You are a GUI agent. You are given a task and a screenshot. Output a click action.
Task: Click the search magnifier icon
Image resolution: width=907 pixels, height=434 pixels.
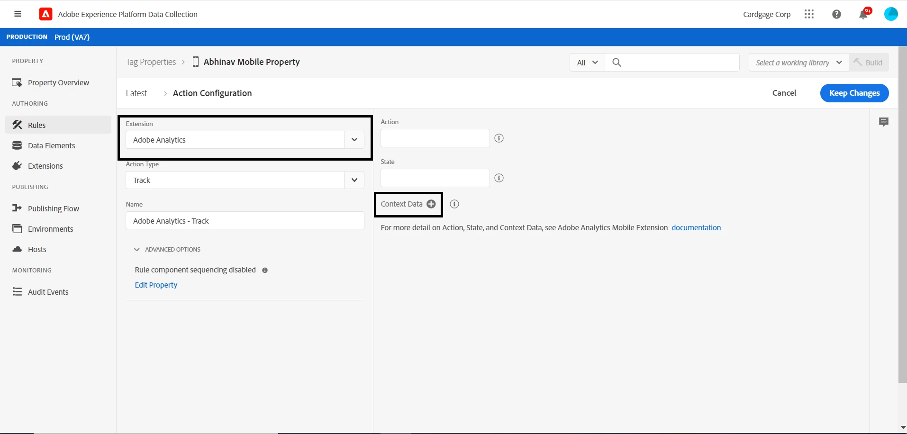(x=617, y=63)
